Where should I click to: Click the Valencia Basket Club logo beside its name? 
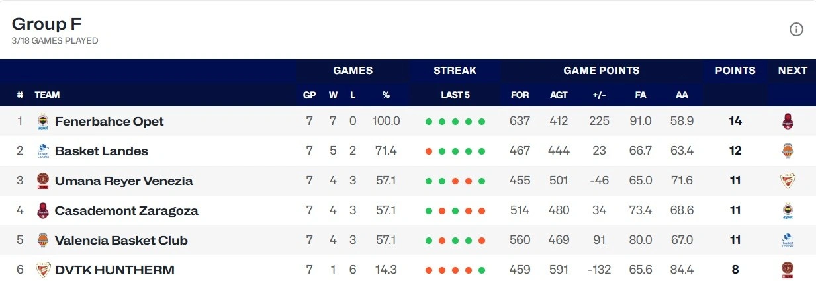click(43, 240)
